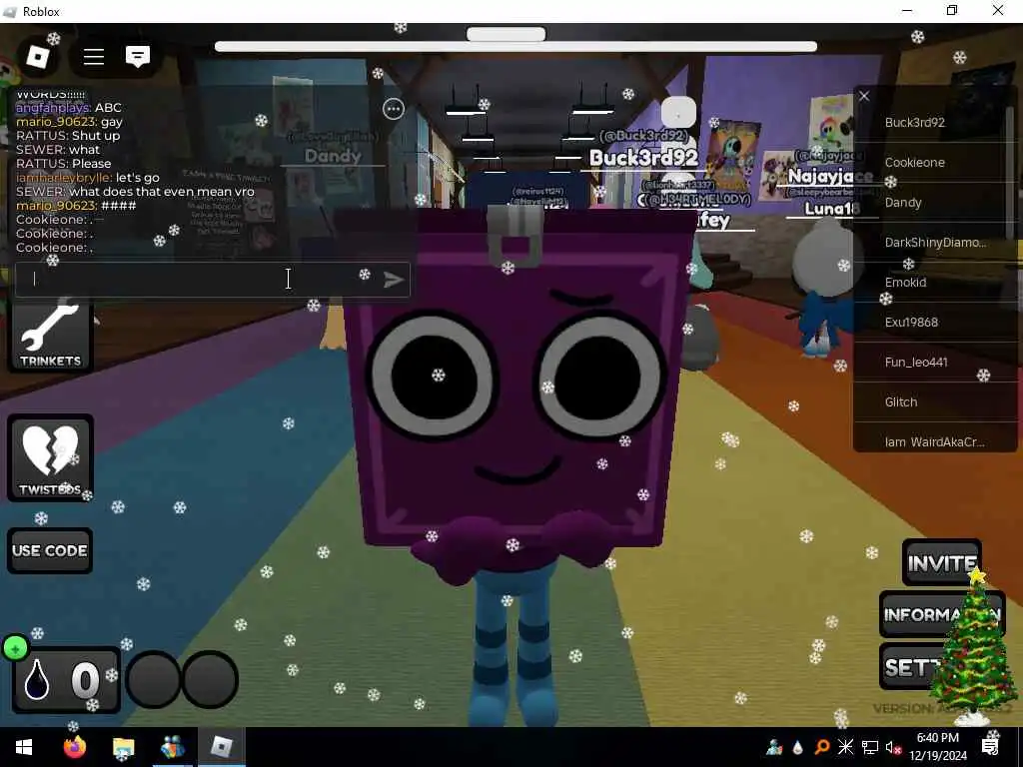Image resolution: width=1023 pixels, height=767 pixels.
Task: Click the muted volume tray icon
Action: pos(892,747)
